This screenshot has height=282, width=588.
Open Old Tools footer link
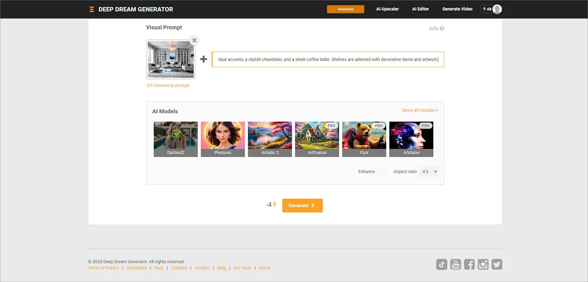click(x=243, y=268)
